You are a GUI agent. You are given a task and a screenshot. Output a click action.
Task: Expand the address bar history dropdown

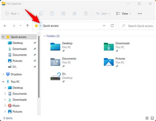pos(104,26)
